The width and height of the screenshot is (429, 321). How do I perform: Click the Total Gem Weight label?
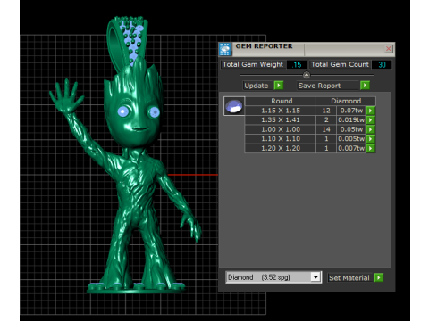click(x=253, y=64)
